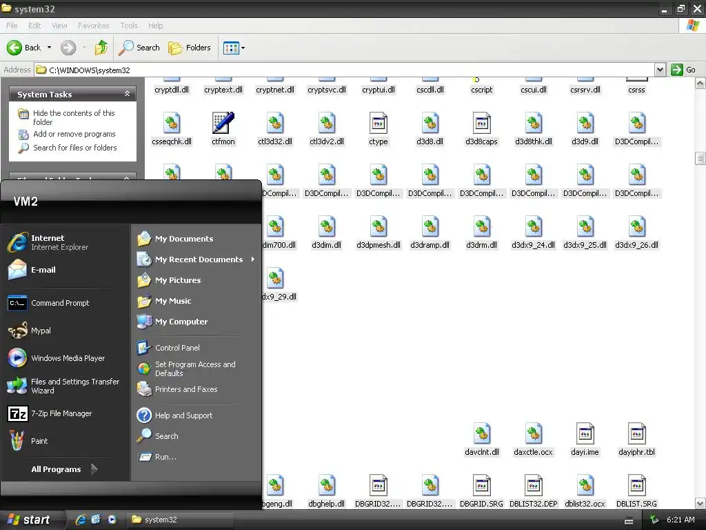Select the d3dx9_24.dll file
706x530 pixels.
tap(533, 233)
